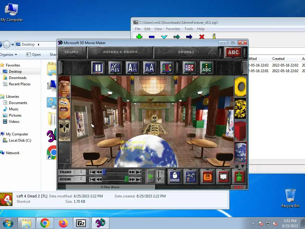
Task: Go to next scene
Action: coord(132,179)
